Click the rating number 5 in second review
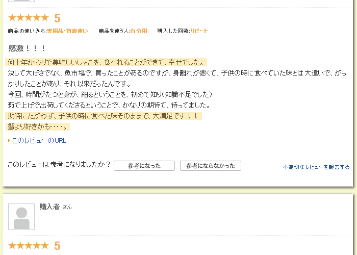 pyautogui.click(x=57, y=246)
